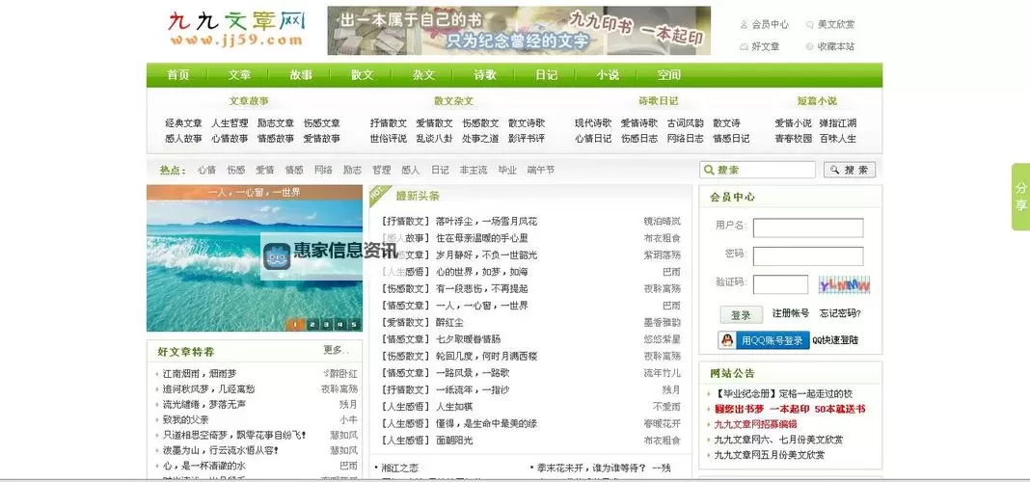Open 现代诗歌 category link

(x=593, y=122)
